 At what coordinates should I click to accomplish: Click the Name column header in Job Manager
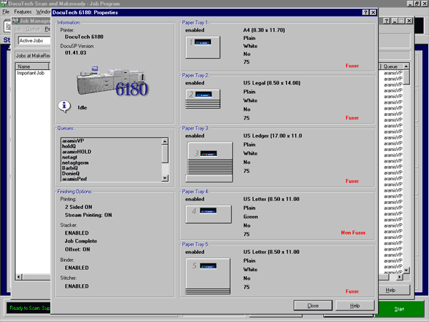click(x=32, y=67)
